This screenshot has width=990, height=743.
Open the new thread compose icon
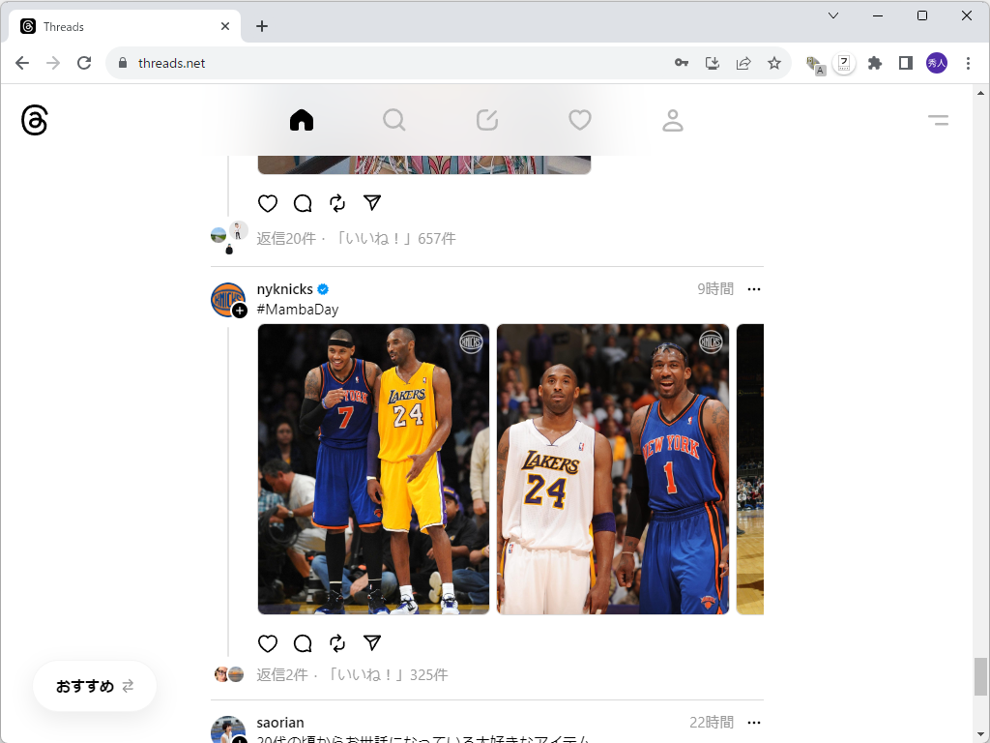pos(486,119)
